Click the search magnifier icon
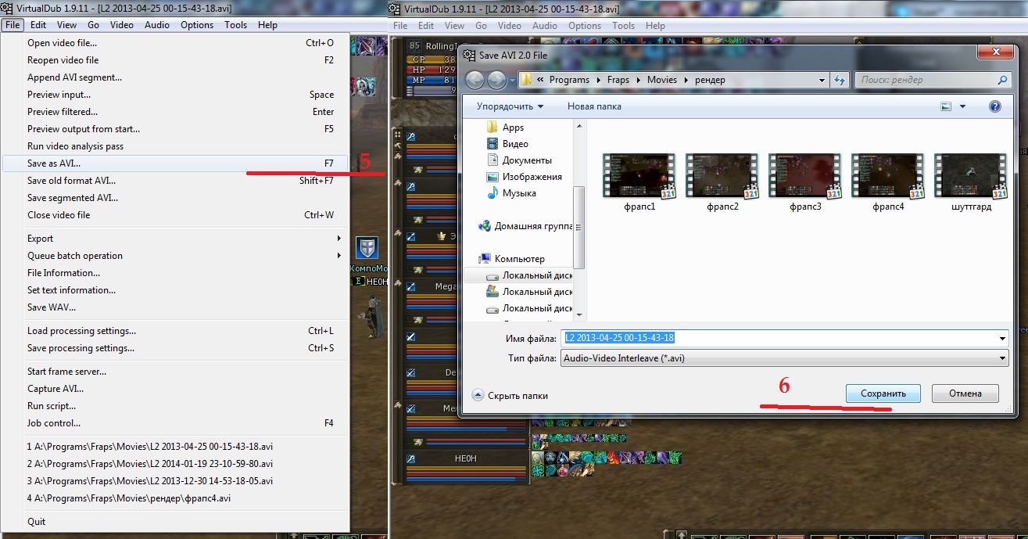This screenshot has width=1028, height=539. (1003, 80)
